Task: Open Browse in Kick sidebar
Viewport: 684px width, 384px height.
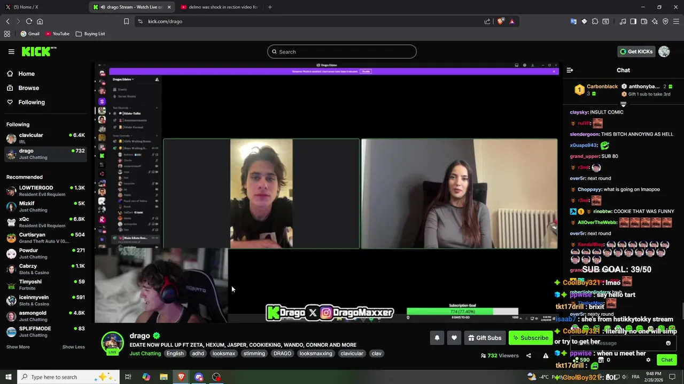Action: tap(23, 88)
